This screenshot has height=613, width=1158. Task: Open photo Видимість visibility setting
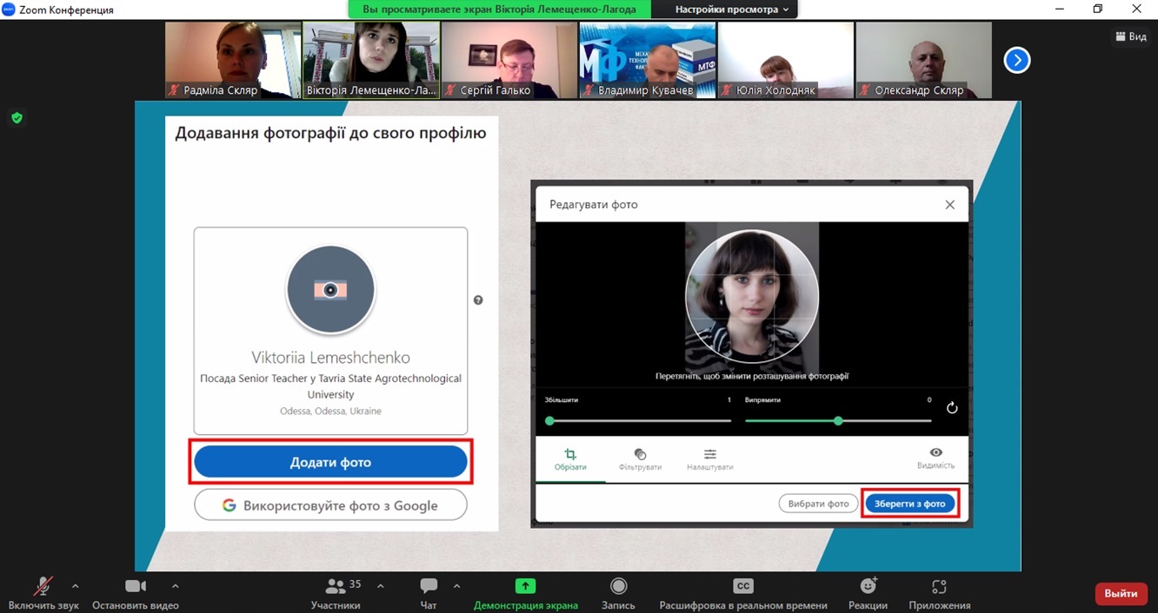tap(935, 459)
